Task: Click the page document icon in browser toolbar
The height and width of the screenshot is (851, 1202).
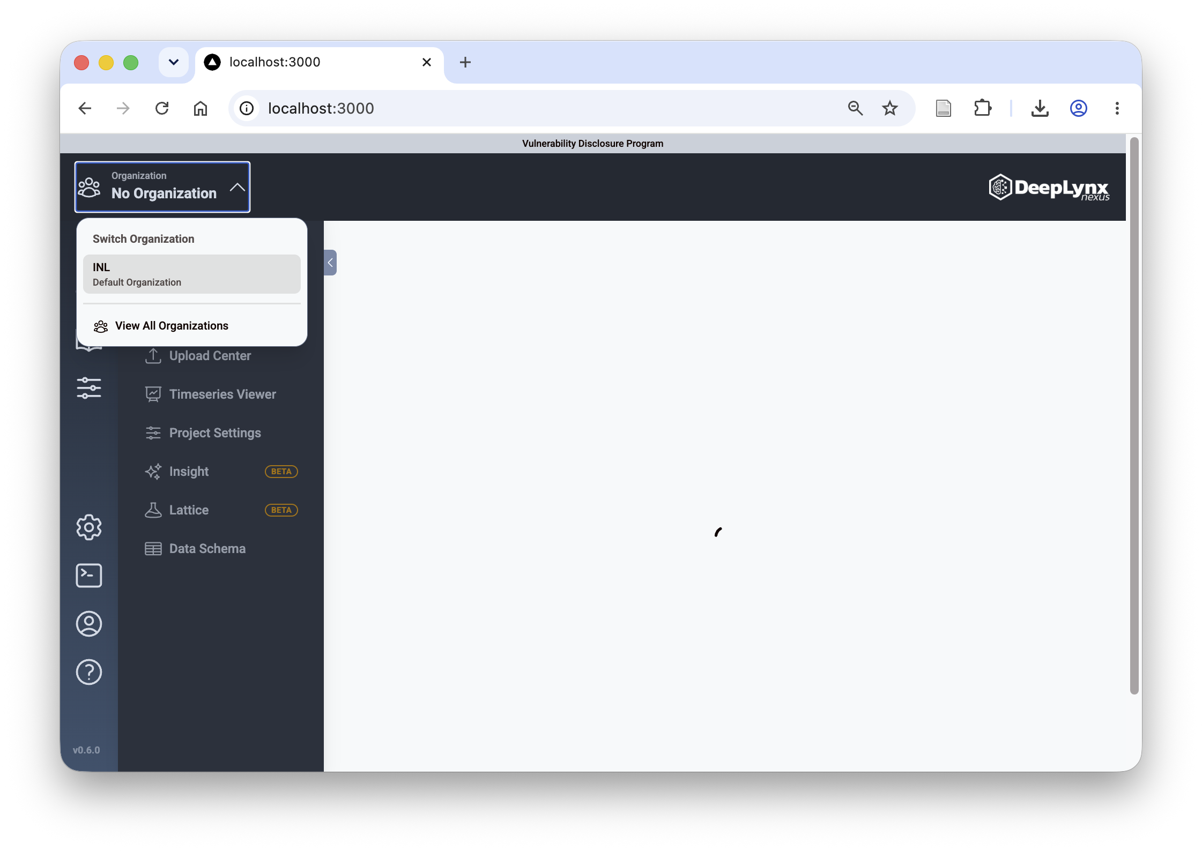Action: coord(944,108)
